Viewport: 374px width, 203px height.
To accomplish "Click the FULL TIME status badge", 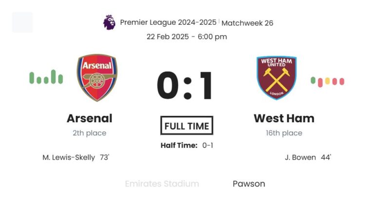I will point(187,126).
